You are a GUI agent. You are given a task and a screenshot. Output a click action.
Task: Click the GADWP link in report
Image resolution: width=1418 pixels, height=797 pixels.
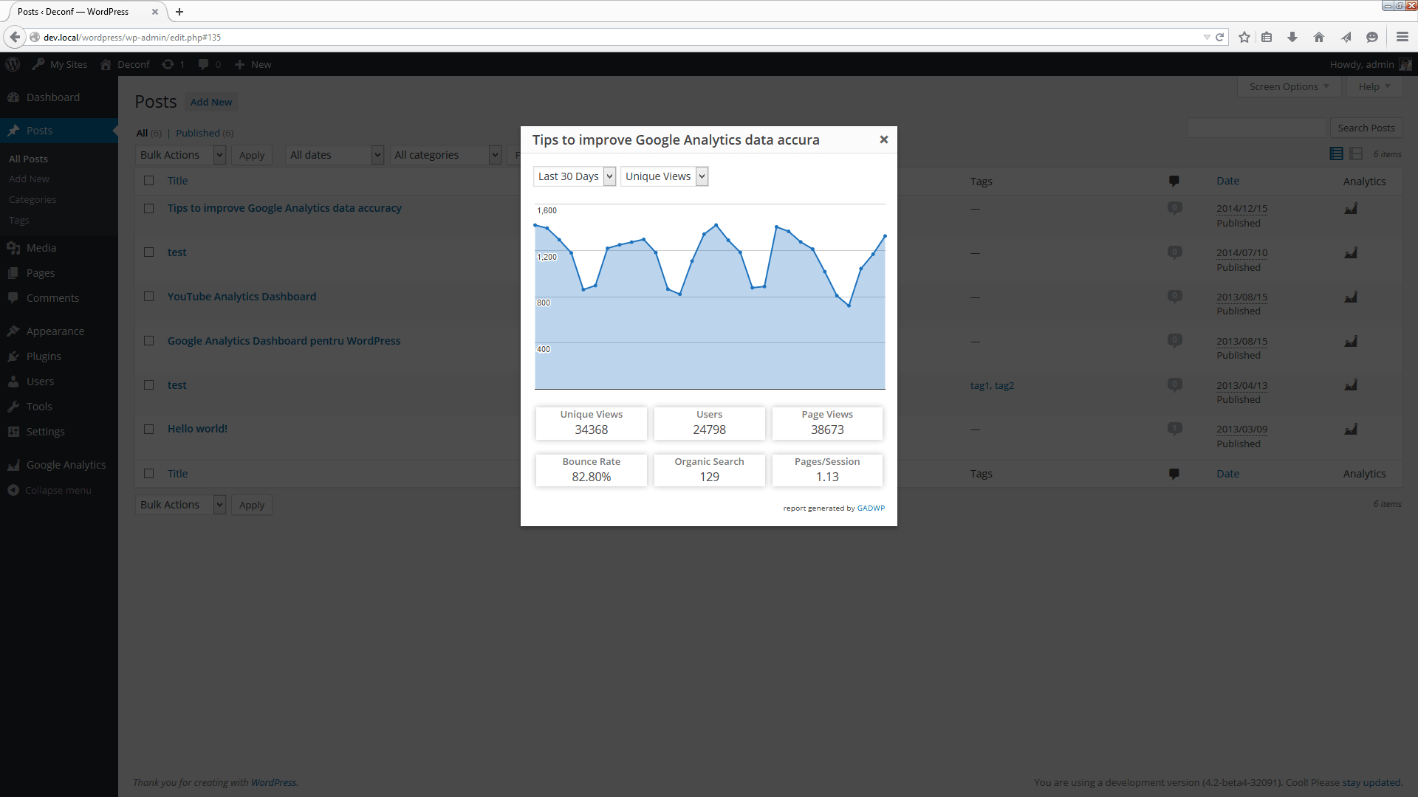[871, 508]
